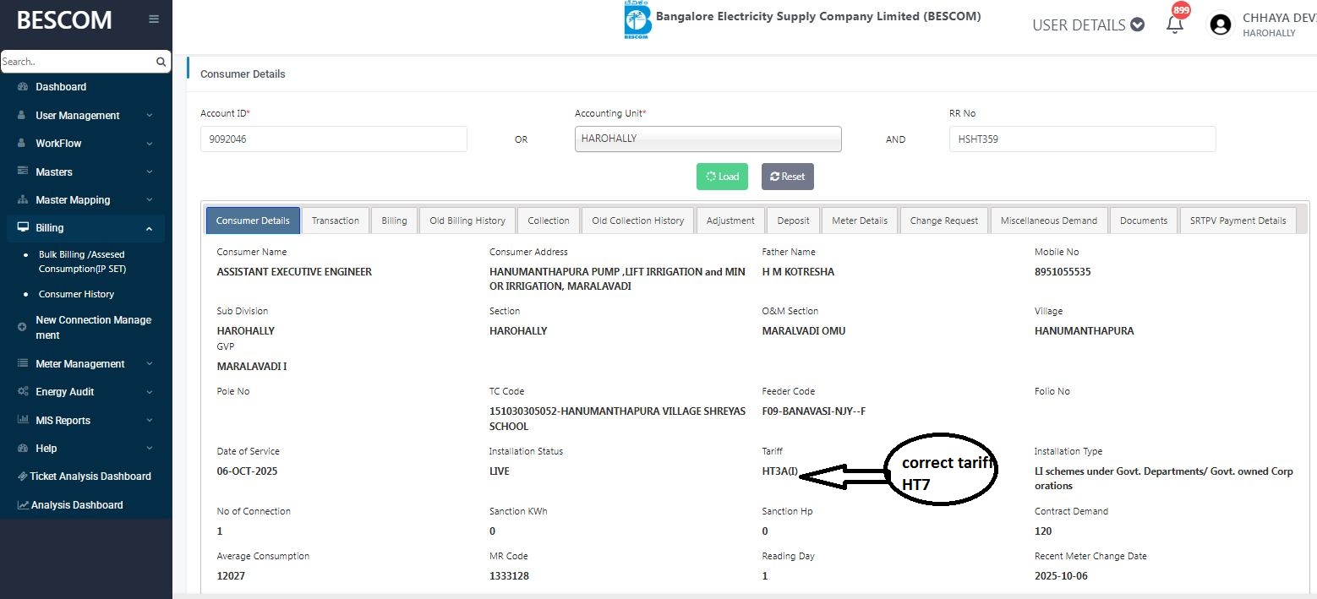Click the mobile number 8951055535

[1063, 272]
